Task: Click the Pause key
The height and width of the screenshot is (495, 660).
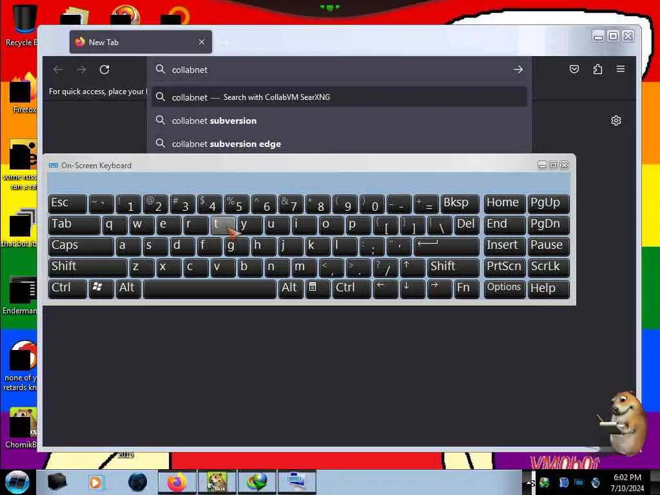Action: (x=548, y=246)
